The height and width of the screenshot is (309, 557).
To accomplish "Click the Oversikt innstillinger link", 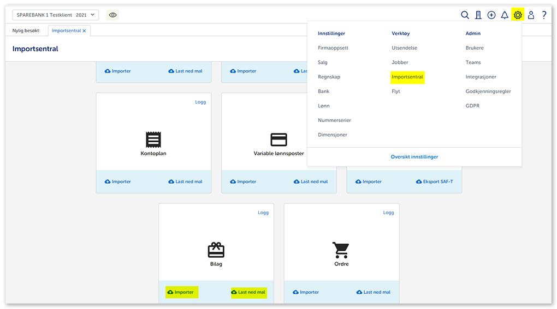I will tap(414, 157).
